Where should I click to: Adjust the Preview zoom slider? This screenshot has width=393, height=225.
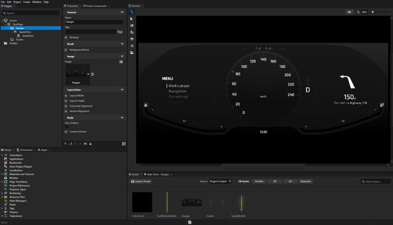point(373,12)
